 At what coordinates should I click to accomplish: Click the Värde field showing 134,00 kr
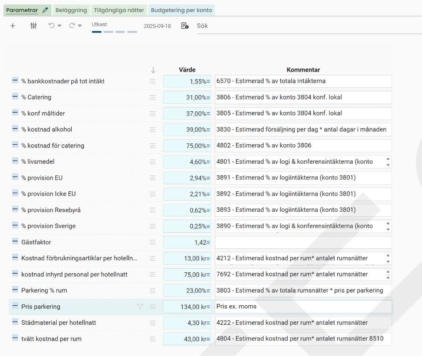click(x=186, y=307)
